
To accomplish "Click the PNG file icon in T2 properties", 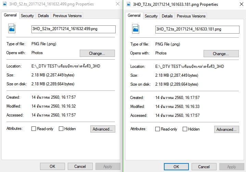I will pyautogui.click(x=135, y=29).
